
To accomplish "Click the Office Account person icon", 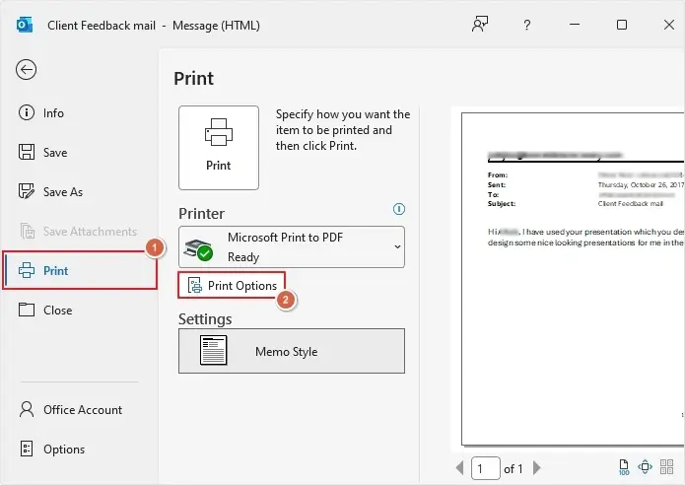I will tap(27, 409).
